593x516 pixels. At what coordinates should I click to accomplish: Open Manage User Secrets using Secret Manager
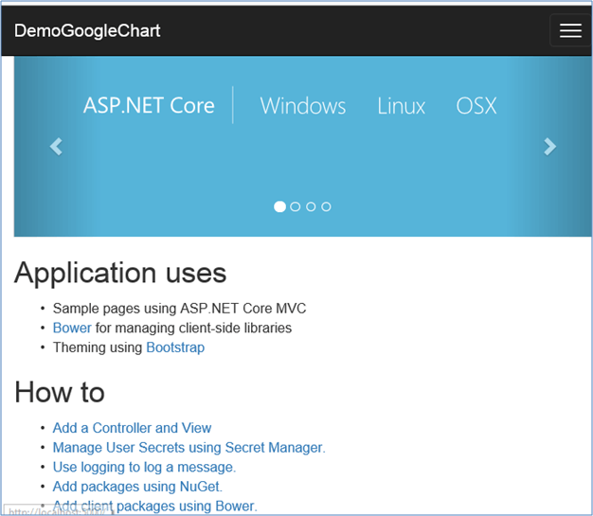(189, 448)
